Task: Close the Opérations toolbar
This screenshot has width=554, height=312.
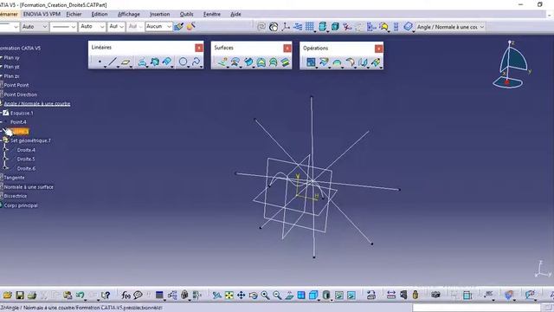Action: click(x=378, y=49)
